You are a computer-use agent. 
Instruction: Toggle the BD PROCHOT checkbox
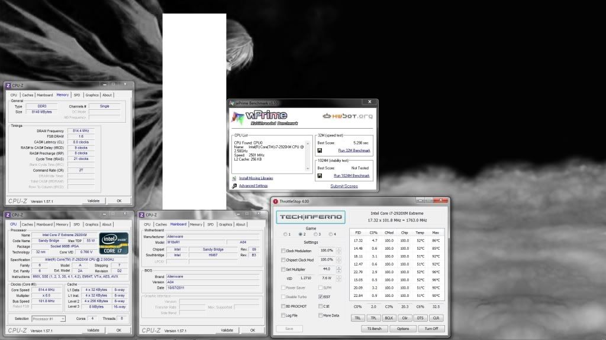point(283,306)
